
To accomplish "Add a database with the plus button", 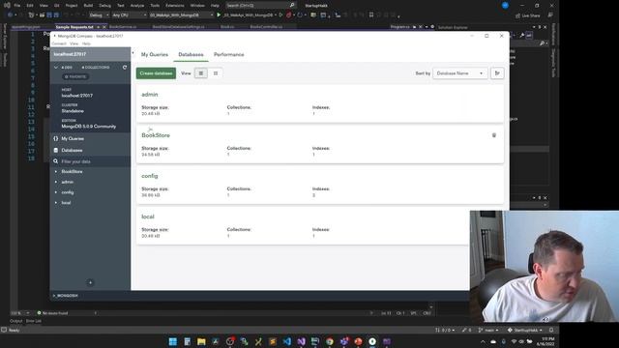I will tap(90, 282).
